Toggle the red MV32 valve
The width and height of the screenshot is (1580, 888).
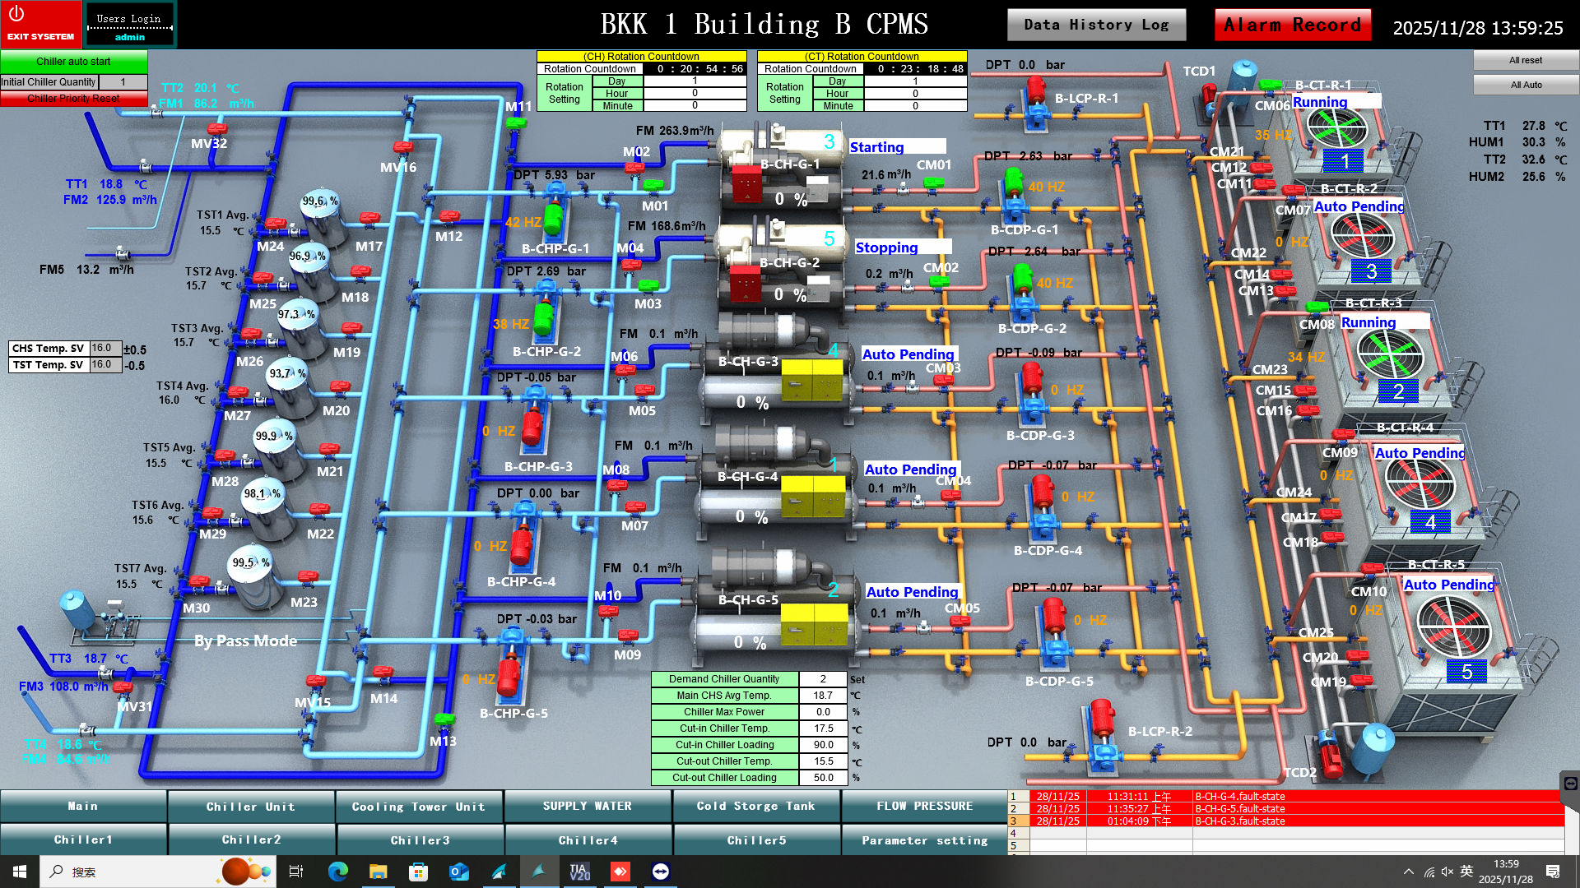coord(217,129)
